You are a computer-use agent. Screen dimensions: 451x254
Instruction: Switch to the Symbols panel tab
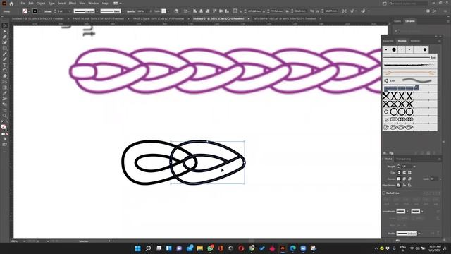point(415,41)
